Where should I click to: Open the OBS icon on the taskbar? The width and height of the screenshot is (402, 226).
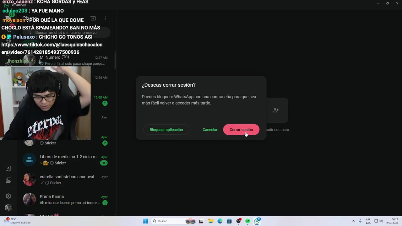tap(239, 221)
